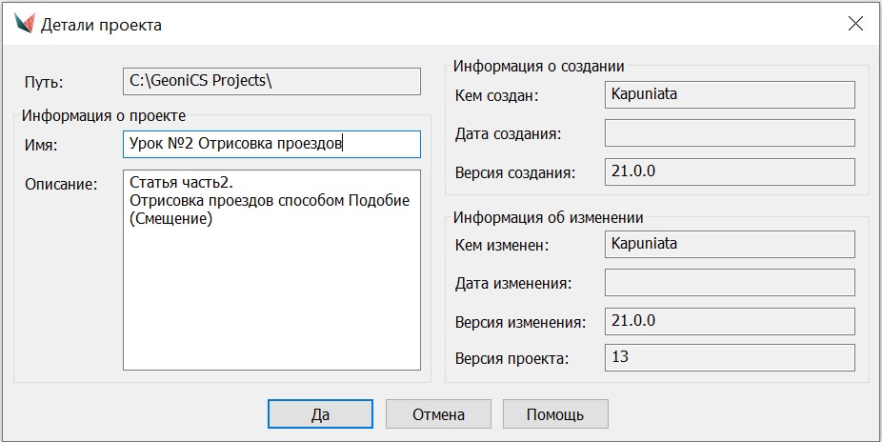
Task: Click the GeoniCS logo icon in title bar
Action: tap(24, 25)
